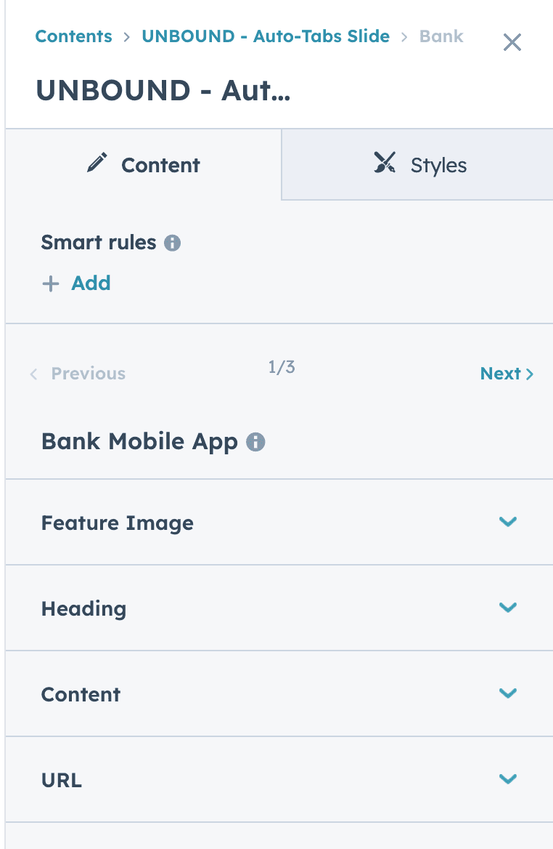This screenshot has height=849, width=553.
Task: Click the info icon beside Bank Mobile App
Action: click(255, 441)
